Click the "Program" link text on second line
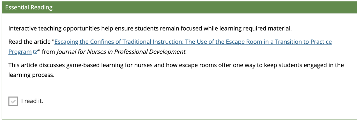The width and height of the screenshot is (359, 122). pos(20,52)
